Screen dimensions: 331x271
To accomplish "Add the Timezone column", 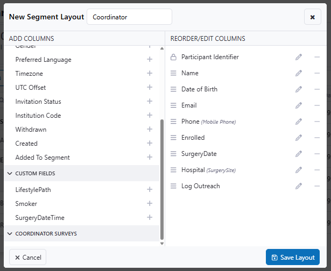I will tap(150, 74).
